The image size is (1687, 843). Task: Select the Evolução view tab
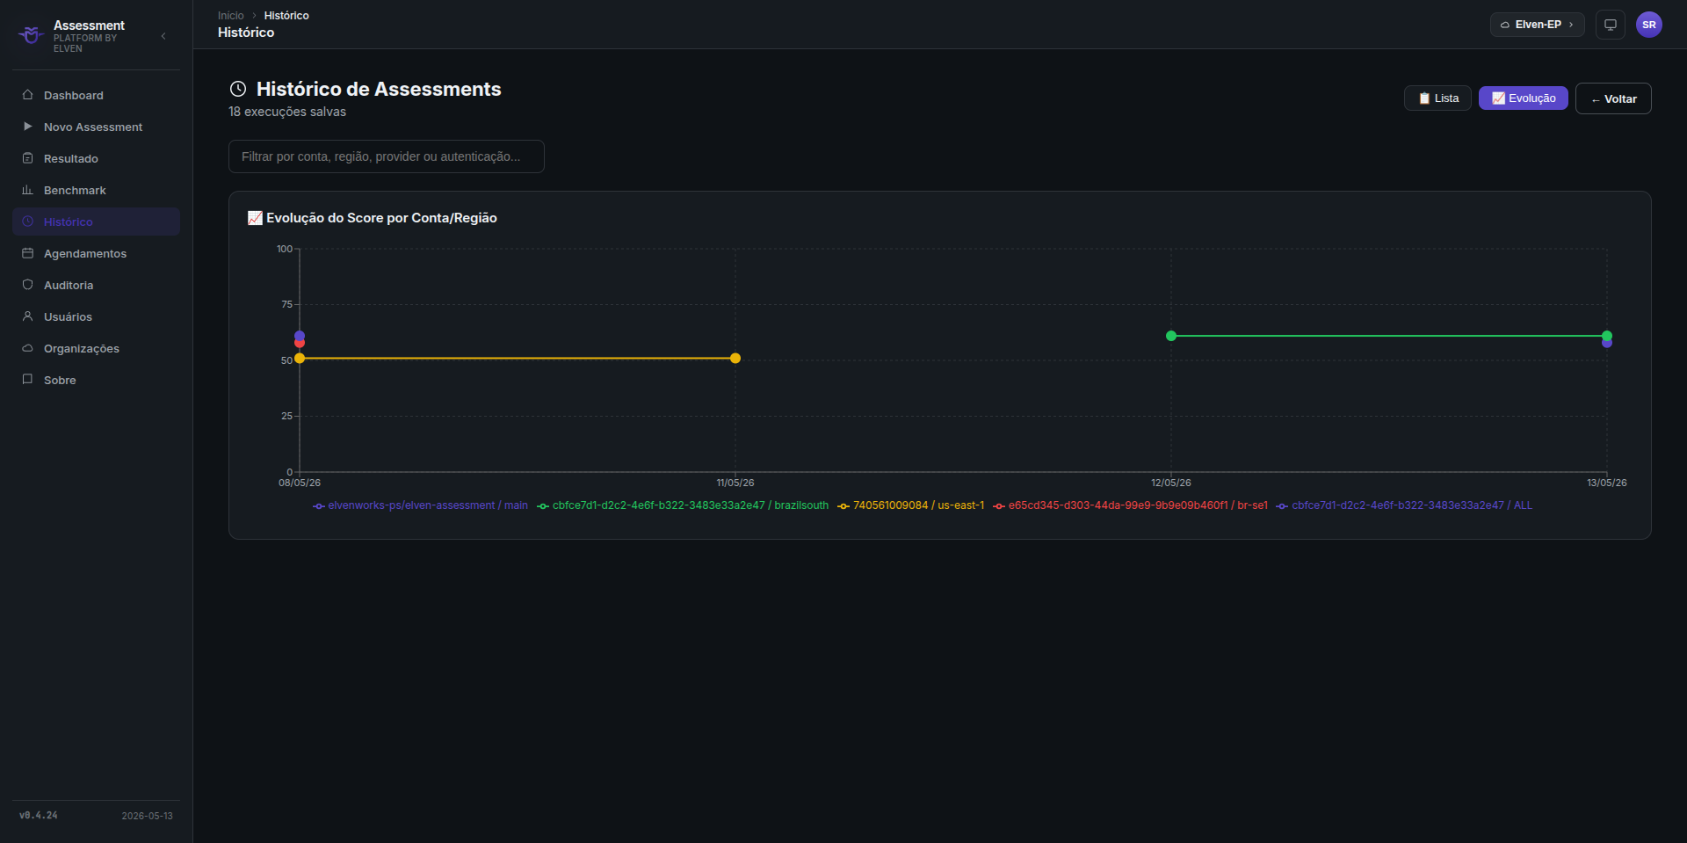tap(1524, 98)
